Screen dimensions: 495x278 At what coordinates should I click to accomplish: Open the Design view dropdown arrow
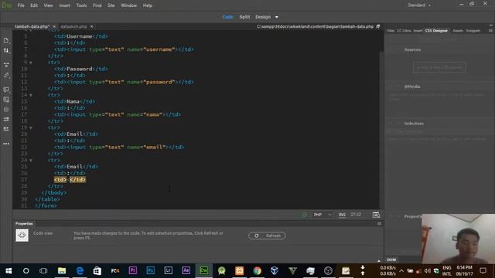(x=277, y=17)
